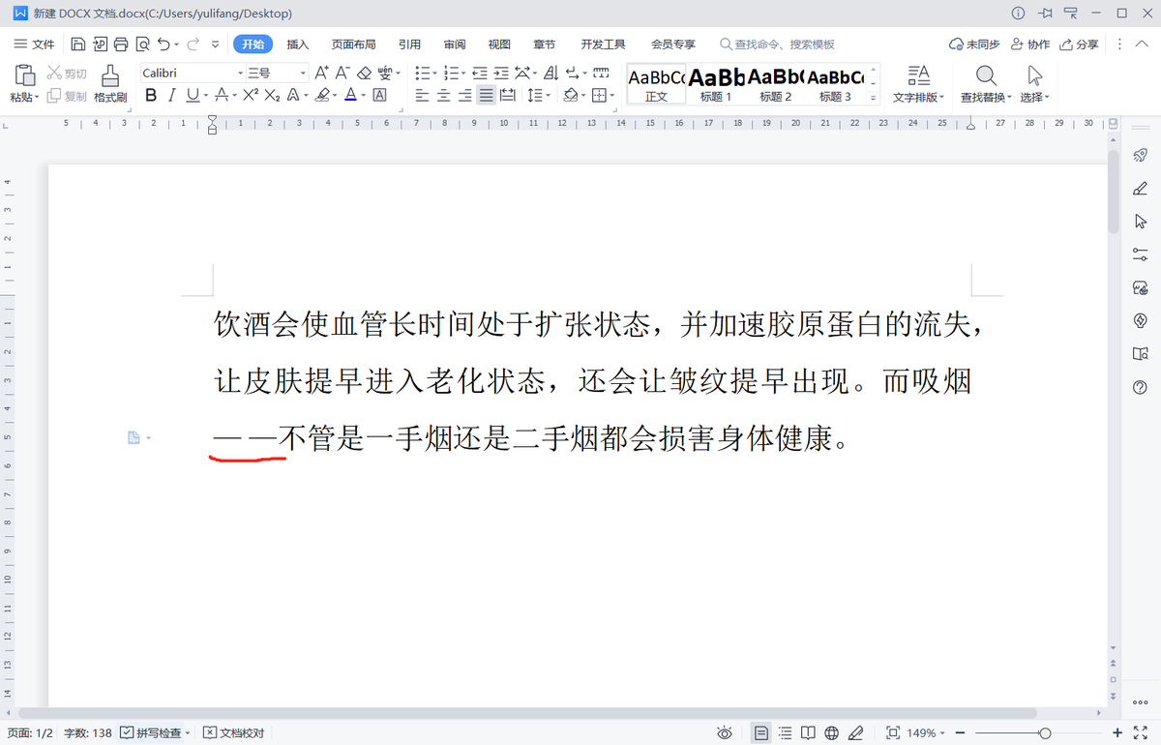
Task: Click the settings sliders icon in right sidebar
Action: coord(1140,254)
